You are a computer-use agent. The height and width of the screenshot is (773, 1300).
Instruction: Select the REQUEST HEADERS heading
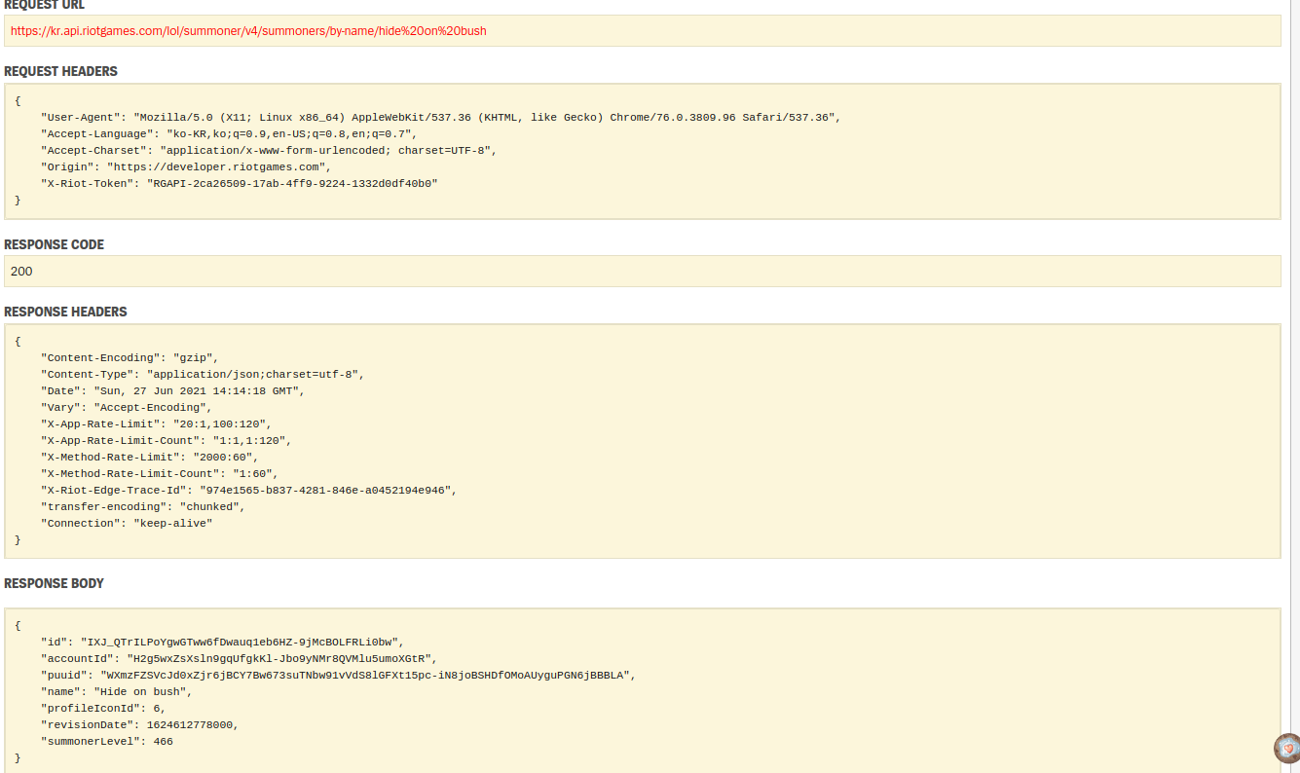[60, 71]
